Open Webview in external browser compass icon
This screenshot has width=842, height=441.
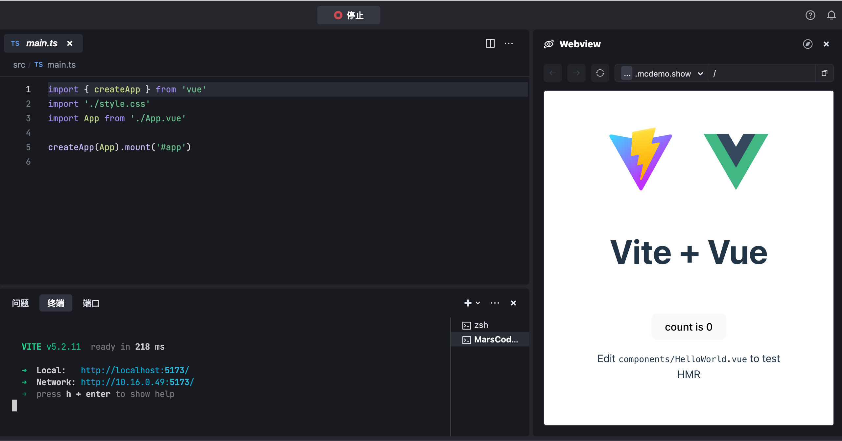807,44
